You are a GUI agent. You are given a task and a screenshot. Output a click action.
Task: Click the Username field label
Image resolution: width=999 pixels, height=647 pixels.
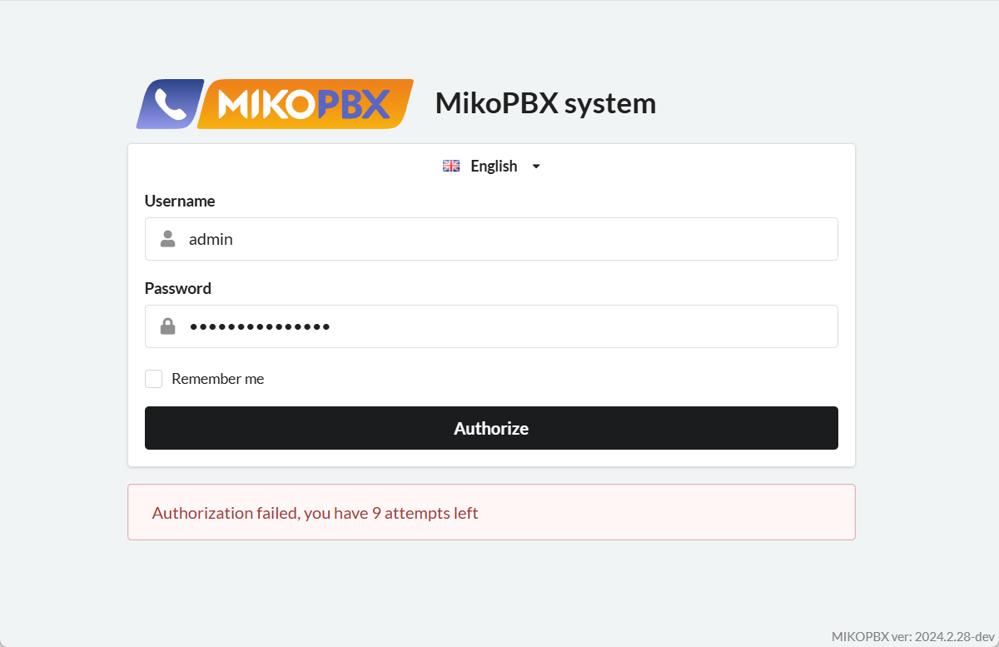click(x=180, y=201)
